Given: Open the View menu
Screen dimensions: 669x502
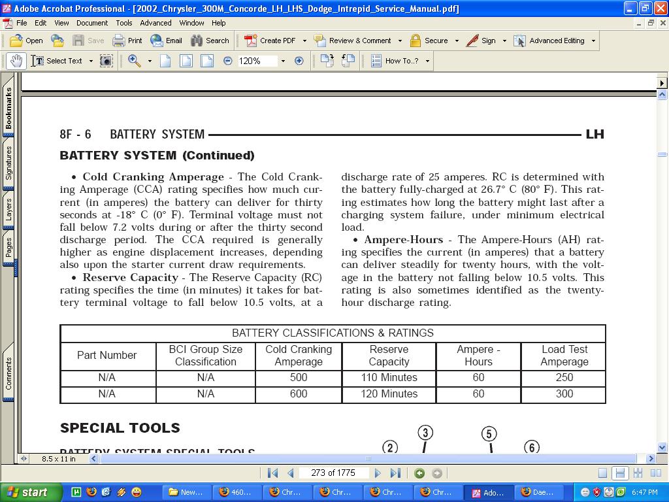Looking at the screenshot, I should [61, 23].
